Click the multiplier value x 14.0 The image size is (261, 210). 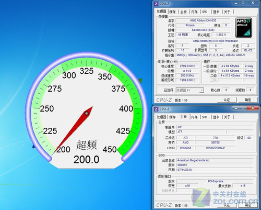187,71
